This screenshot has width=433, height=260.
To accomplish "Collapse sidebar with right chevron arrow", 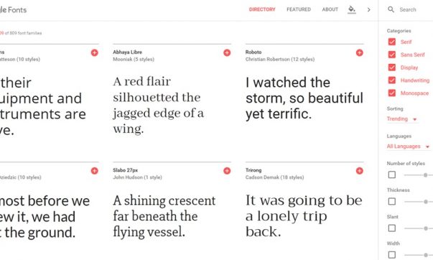I will 368,9.
